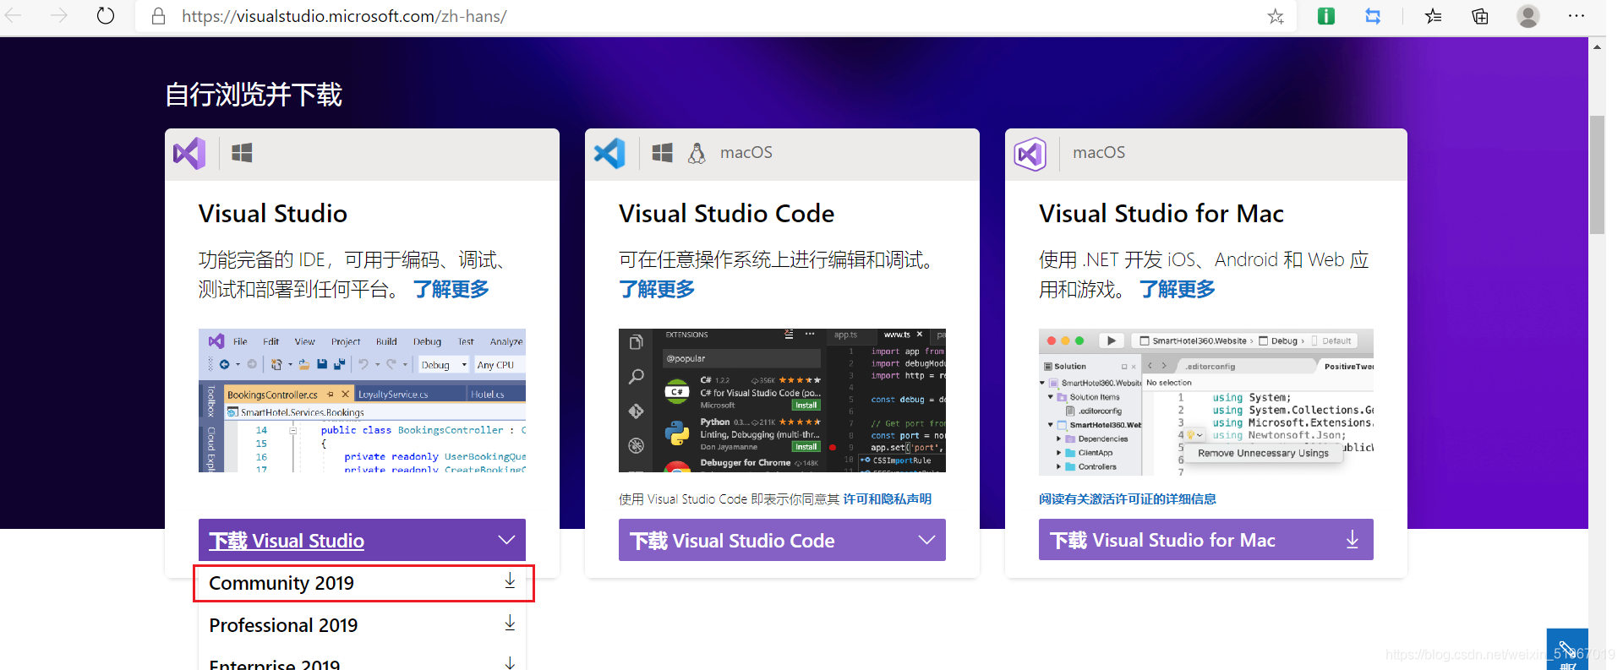Open learn more link for Visual Studio
Screen dimensions: 1623x670
coord(451,289)
